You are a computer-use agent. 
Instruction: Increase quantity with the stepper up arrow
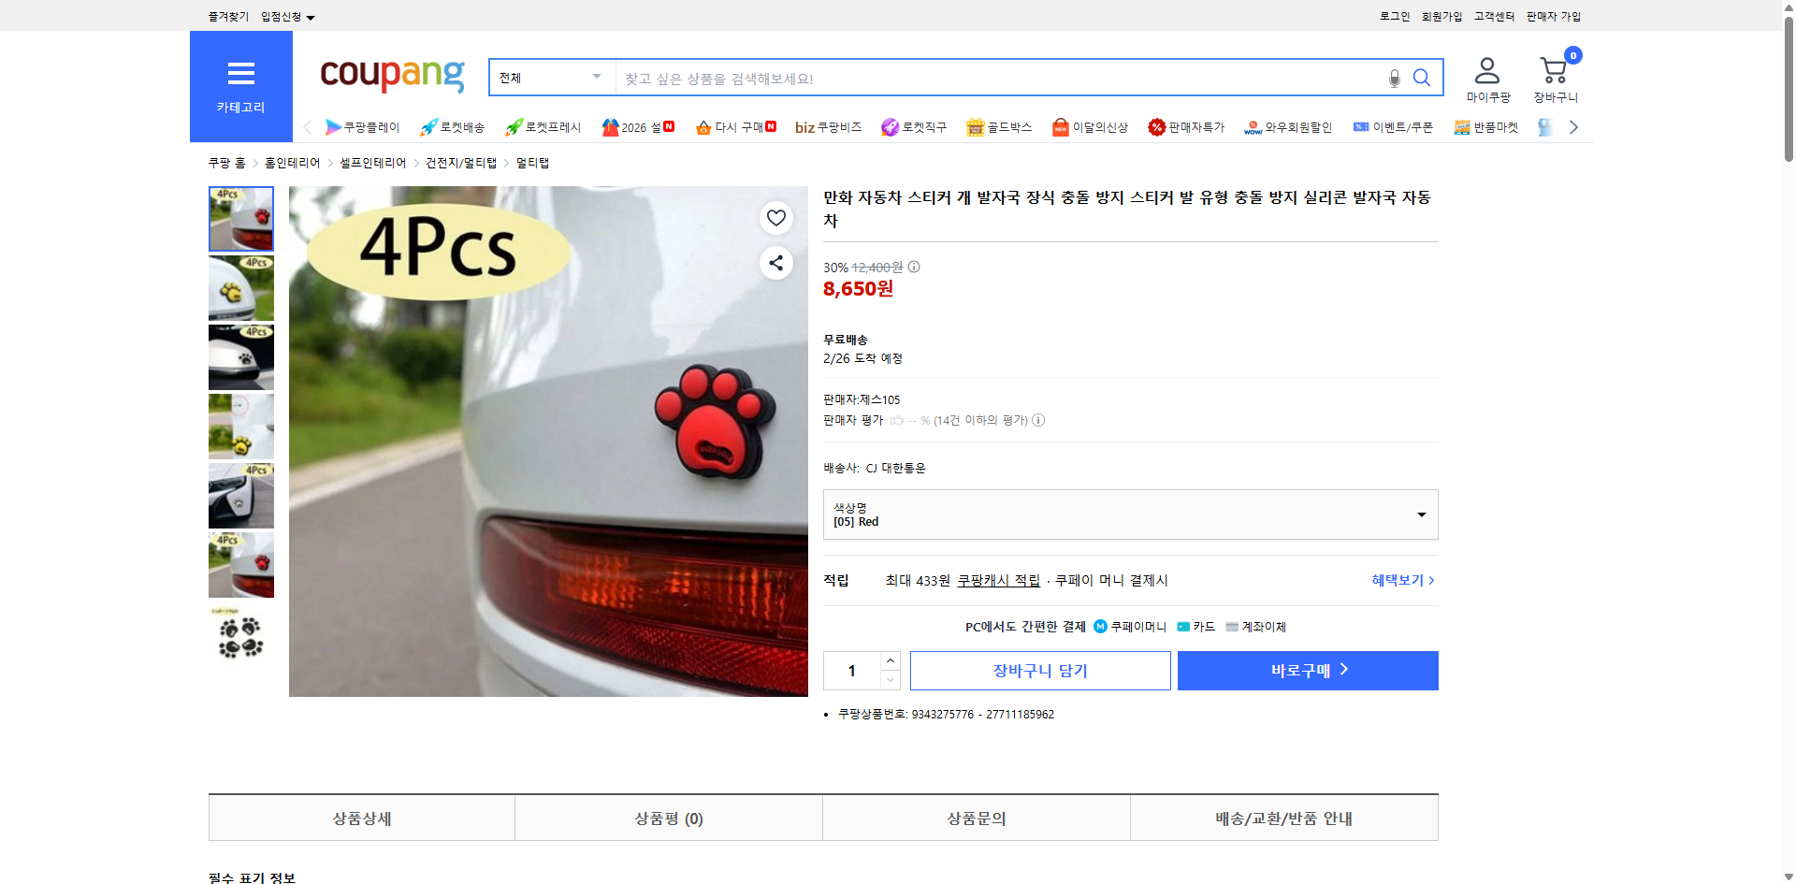[890, 660]
